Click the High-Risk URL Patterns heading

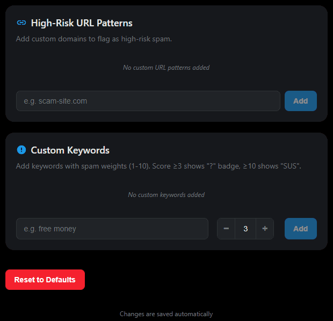82,23
